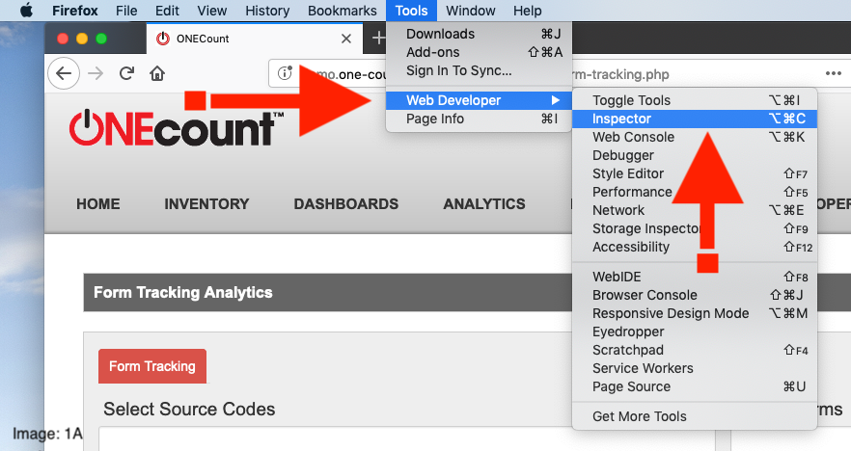
Task: Close the ONECount tab
Action: point(346,39)
